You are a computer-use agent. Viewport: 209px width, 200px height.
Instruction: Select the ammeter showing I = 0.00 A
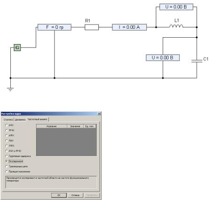[129, 27]
